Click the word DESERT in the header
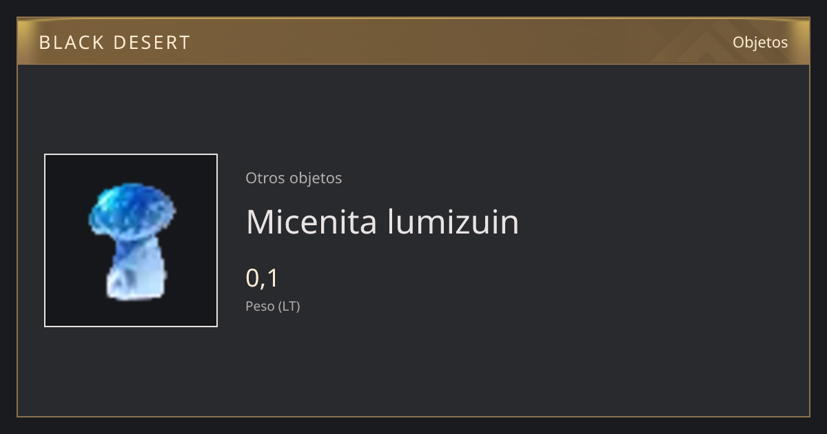This screenshot has height=434, width=827. pyautogui.click(x=152, y=43)
